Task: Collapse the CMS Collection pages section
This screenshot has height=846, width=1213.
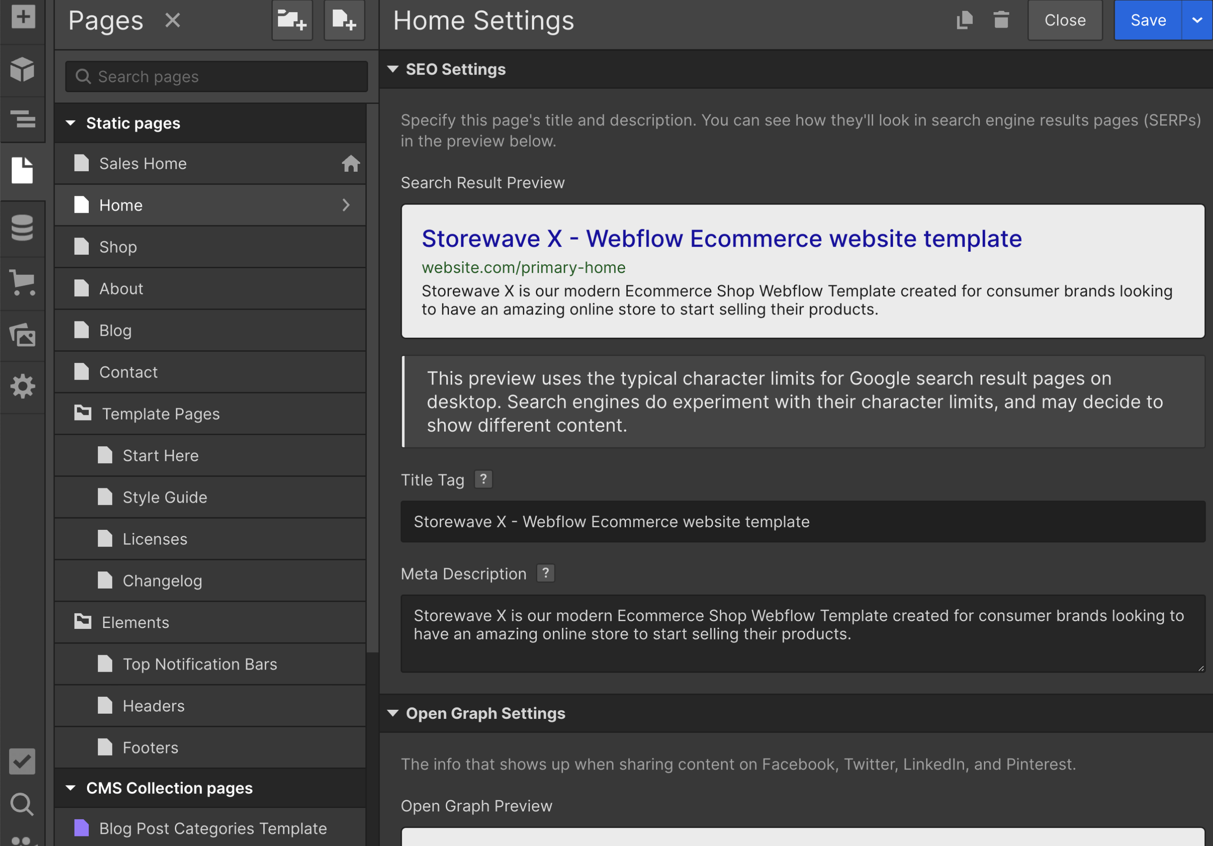Action: coord(70,788)
